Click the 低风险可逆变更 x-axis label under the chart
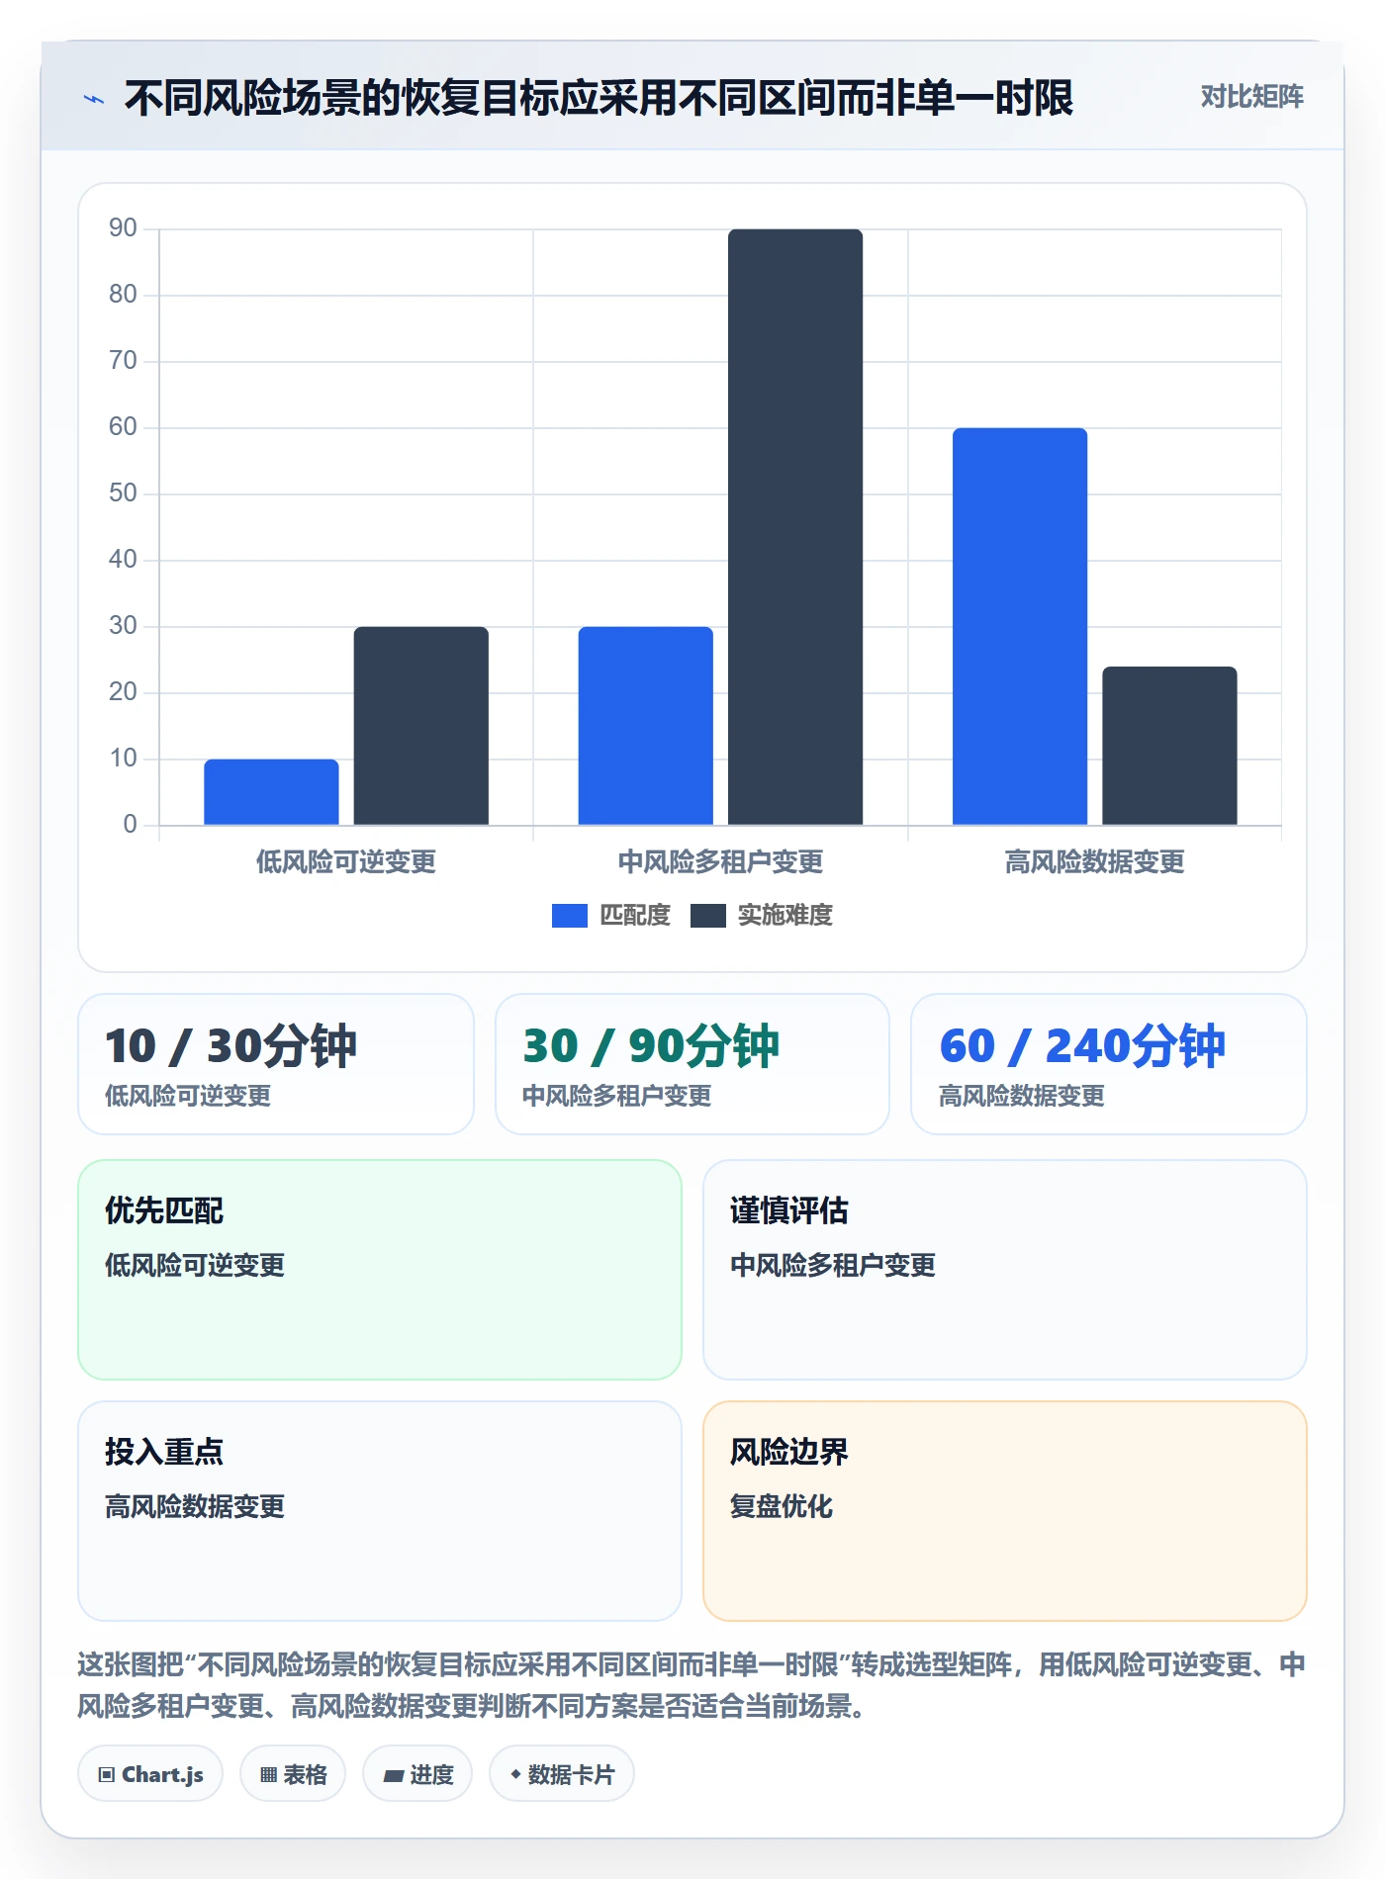The height and width of the screenshot is (1879, 1385). click(346, 861)
